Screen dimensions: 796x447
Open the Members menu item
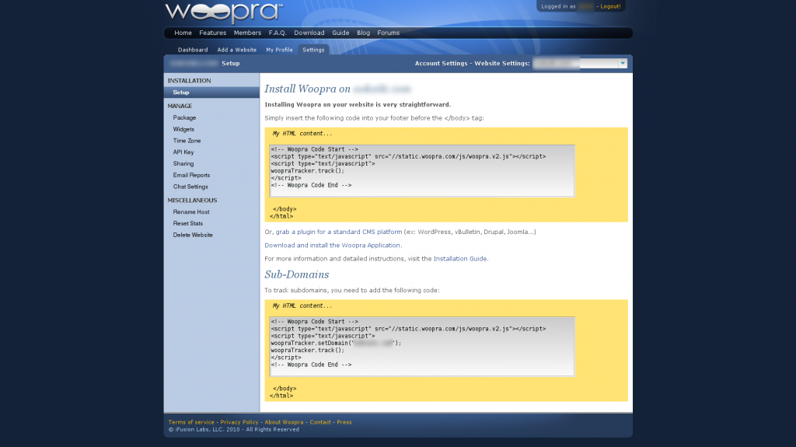pyautogui.click(x=247, y=33)
